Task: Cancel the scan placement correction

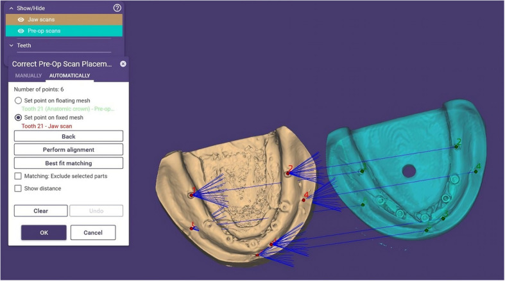Action: click(93, 232)
